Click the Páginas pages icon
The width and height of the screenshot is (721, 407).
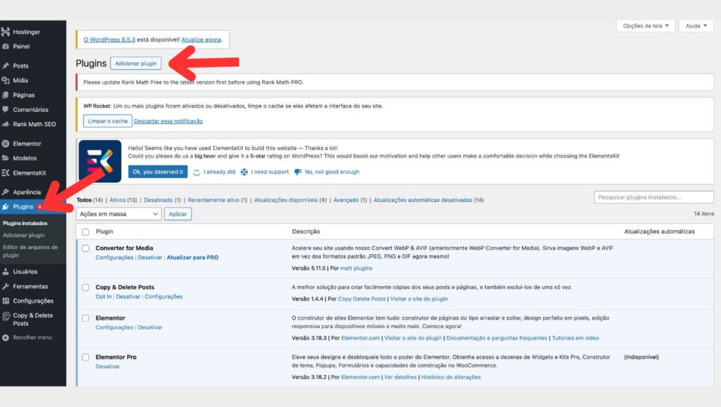(x=6, y=95)
